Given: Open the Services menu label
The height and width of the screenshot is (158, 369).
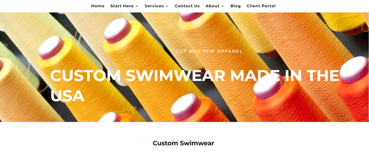Looking at the screenshot, I should pos(154,6).
